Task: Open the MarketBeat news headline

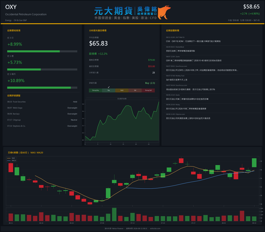Action: (x=180, y=51)
